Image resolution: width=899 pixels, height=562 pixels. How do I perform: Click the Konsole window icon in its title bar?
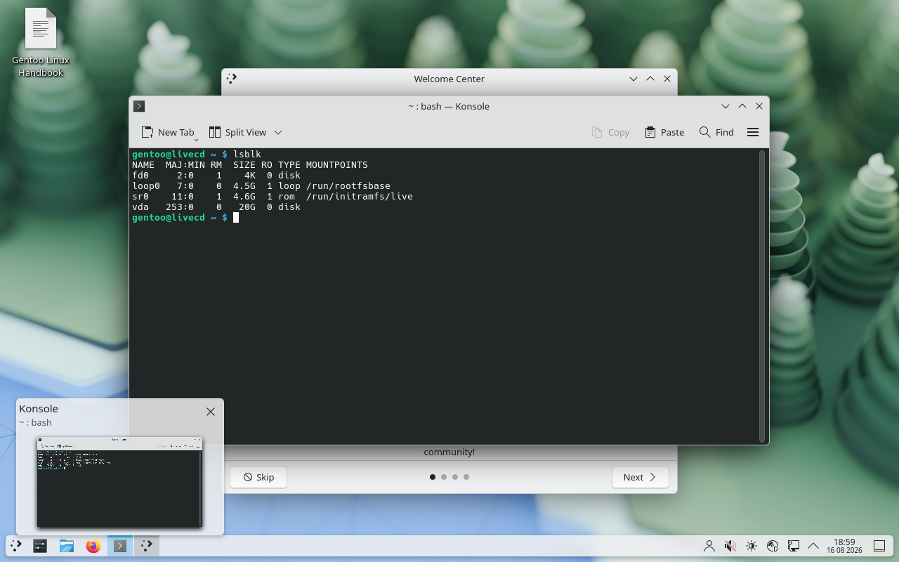point(139,106)
